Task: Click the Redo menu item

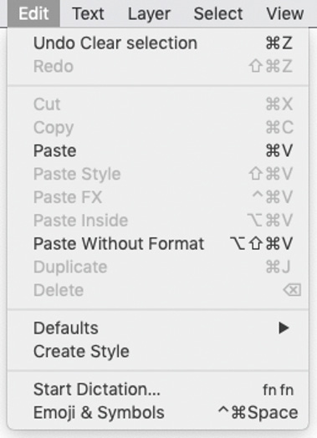Action: [158, 67]
